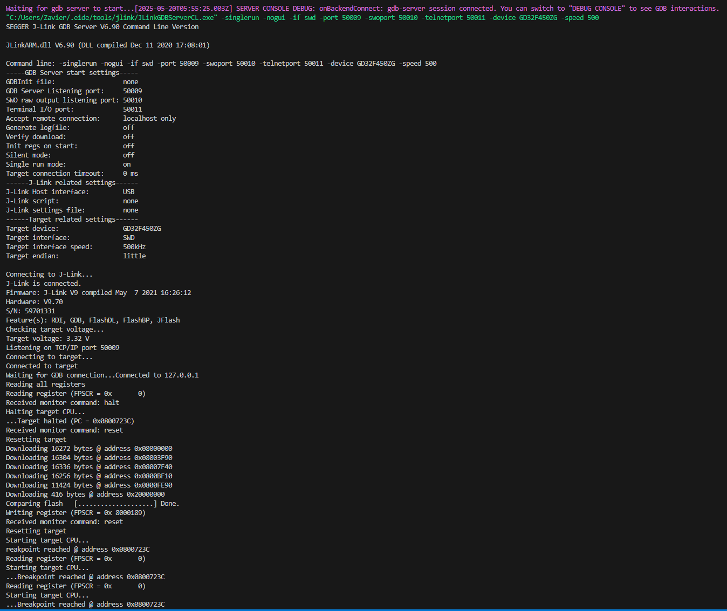Viewport: 727px width, 611px height.
Task: Click the JLinkGDBServerCL.exe path in quotes
Action: point(112,18)
